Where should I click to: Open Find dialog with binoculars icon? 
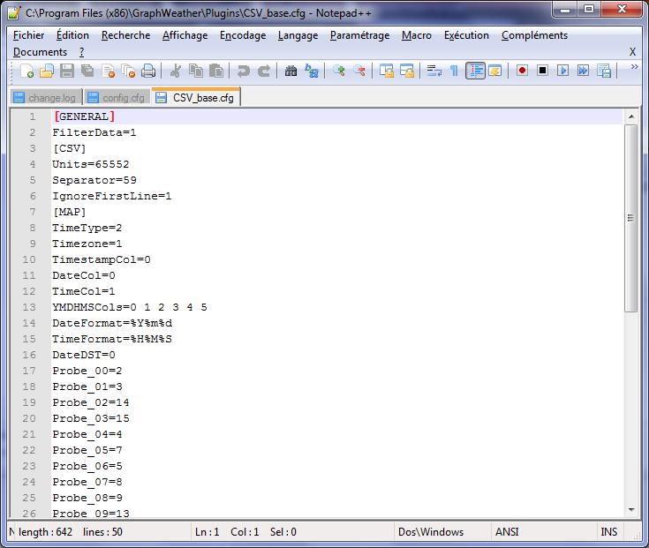click(291, 71)
